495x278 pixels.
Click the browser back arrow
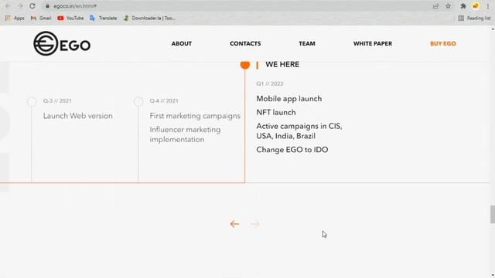(x=8, y=6)
